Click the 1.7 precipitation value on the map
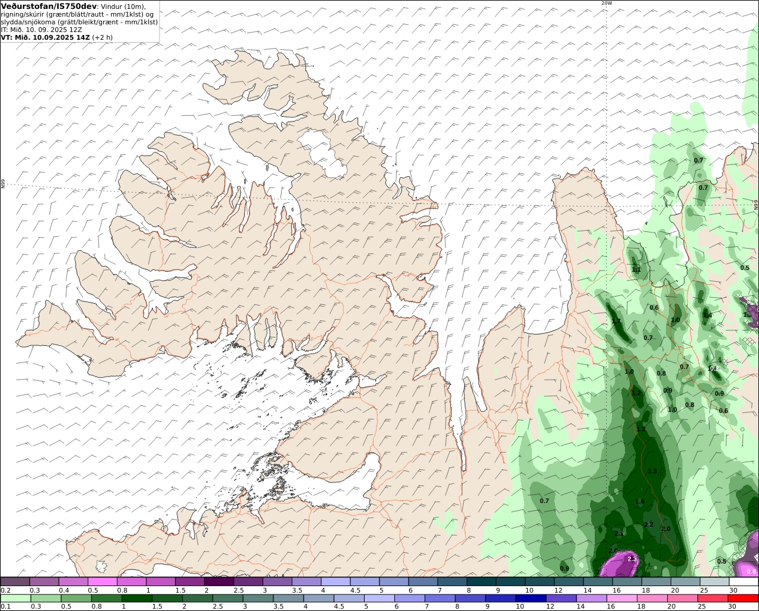 click(616, 321)
